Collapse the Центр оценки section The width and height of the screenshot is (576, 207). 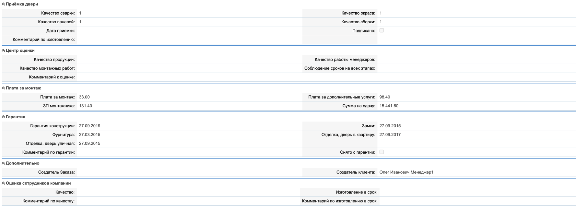coord(3,51)
